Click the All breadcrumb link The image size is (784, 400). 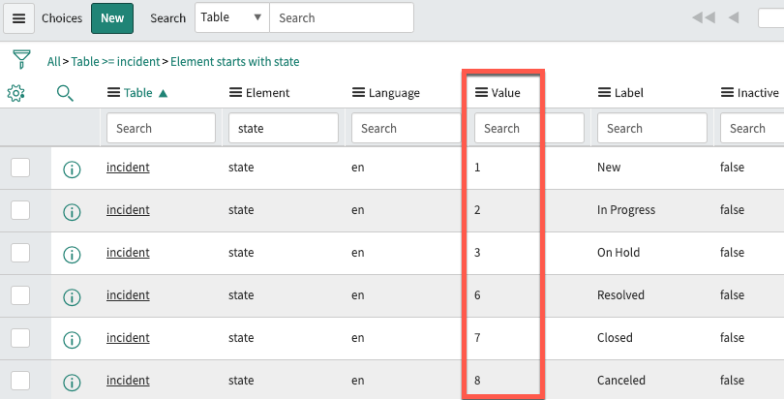tap(53, 62)
